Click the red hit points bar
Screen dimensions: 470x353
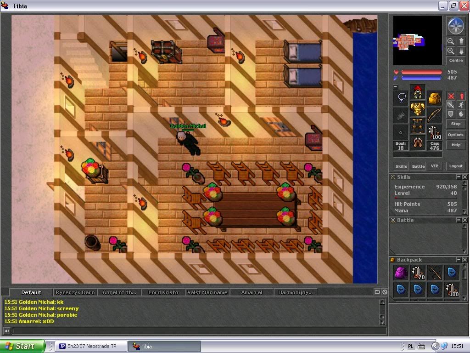pyautogui.click(x=421, y=72)
